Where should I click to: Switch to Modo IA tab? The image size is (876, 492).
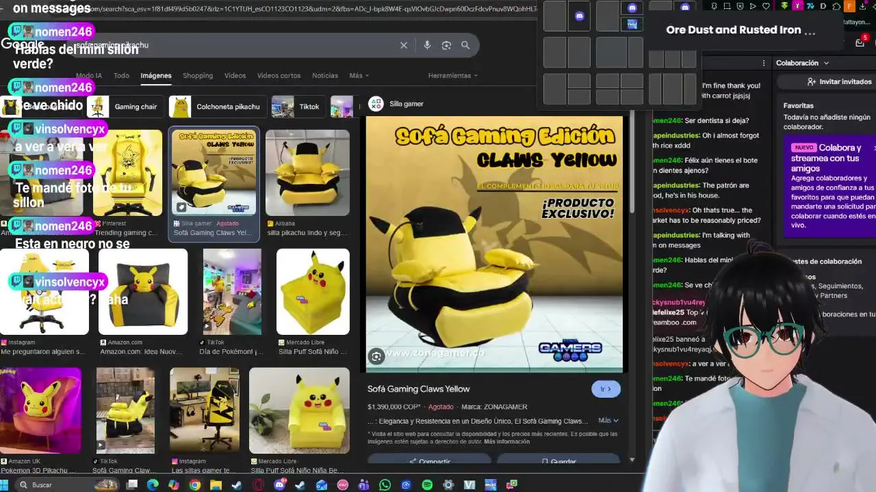click(x=89, y=76)
